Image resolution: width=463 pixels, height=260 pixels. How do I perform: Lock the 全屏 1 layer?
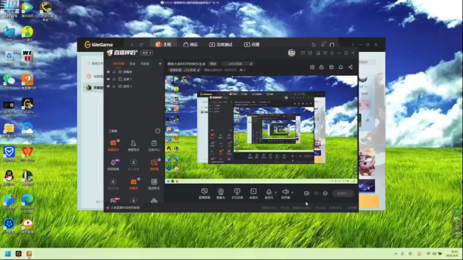(114, 79)
